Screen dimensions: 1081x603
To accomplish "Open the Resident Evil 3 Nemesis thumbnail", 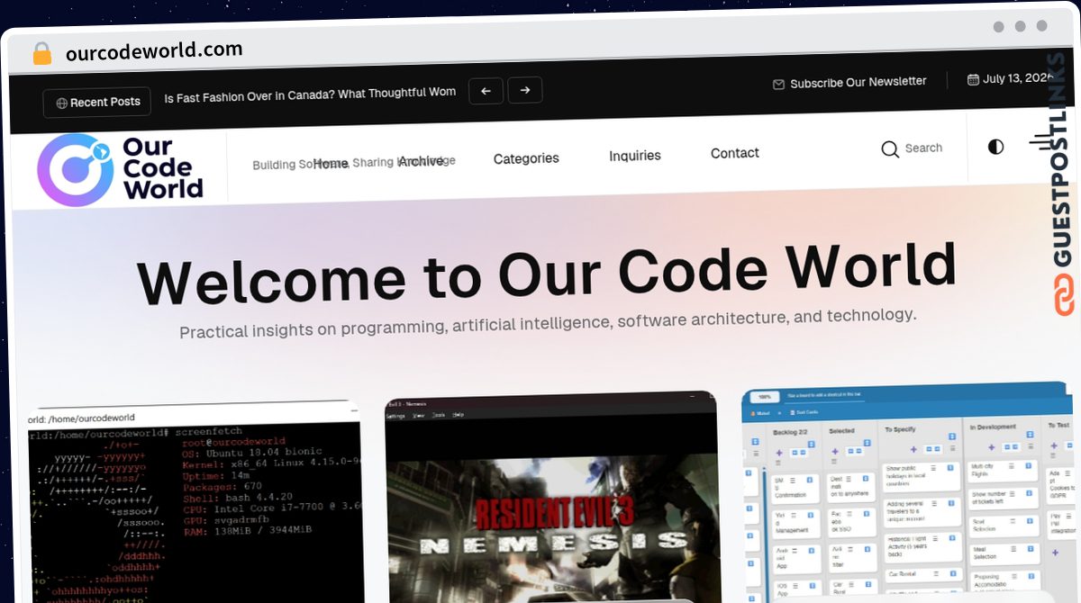I will point(551,498).
